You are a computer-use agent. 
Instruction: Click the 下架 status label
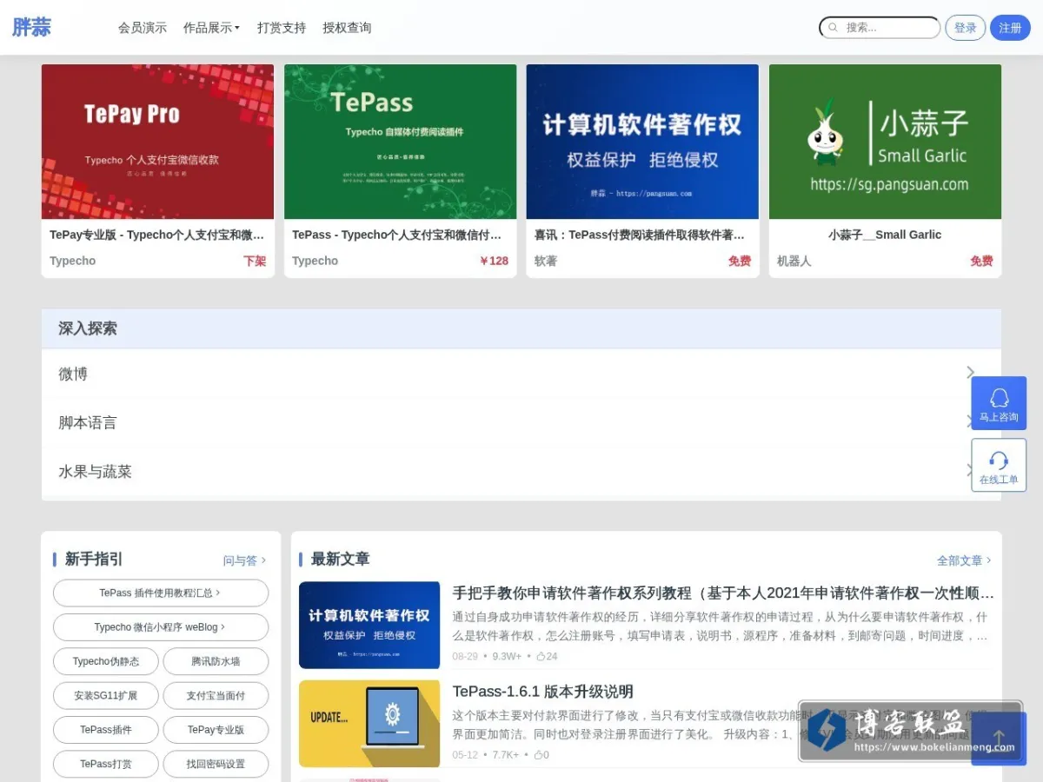[255, 261]
